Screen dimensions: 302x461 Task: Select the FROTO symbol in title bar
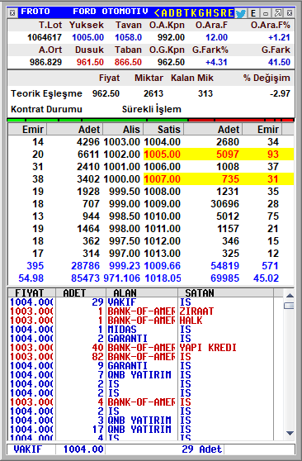coord(35,12)
